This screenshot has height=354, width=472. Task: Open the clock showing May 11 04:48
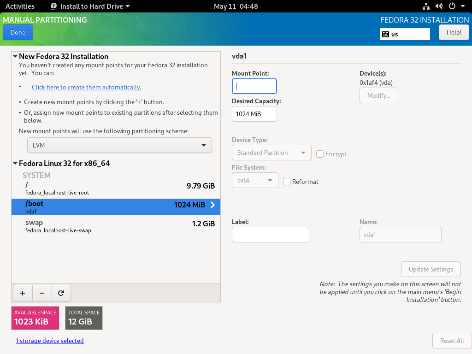pyautogui.click(x=236, y=6)
